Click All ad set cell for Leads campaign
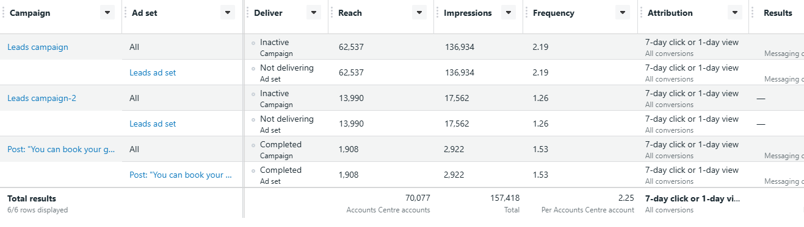The width and height of the screenshot is (804, 227). 134,47
